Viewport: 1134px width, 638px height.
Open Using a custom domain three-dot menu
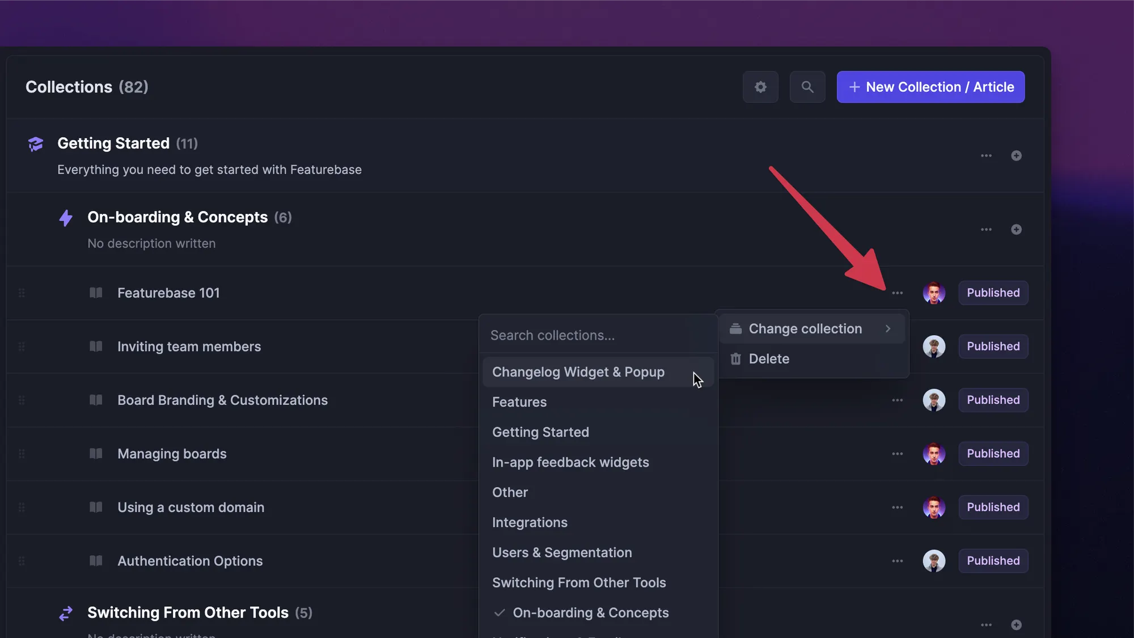(x=897, y=507)
